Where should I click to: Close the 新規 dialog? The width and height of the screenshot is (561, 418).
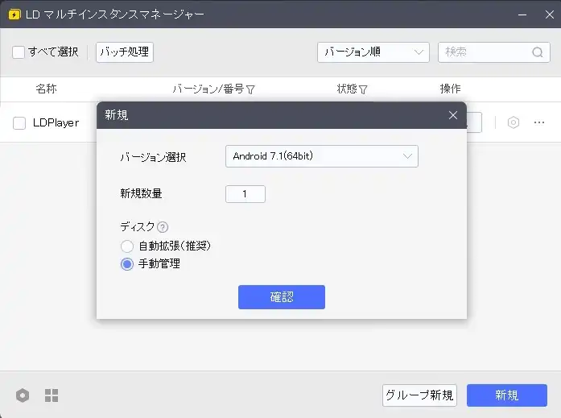coord(453,115)
